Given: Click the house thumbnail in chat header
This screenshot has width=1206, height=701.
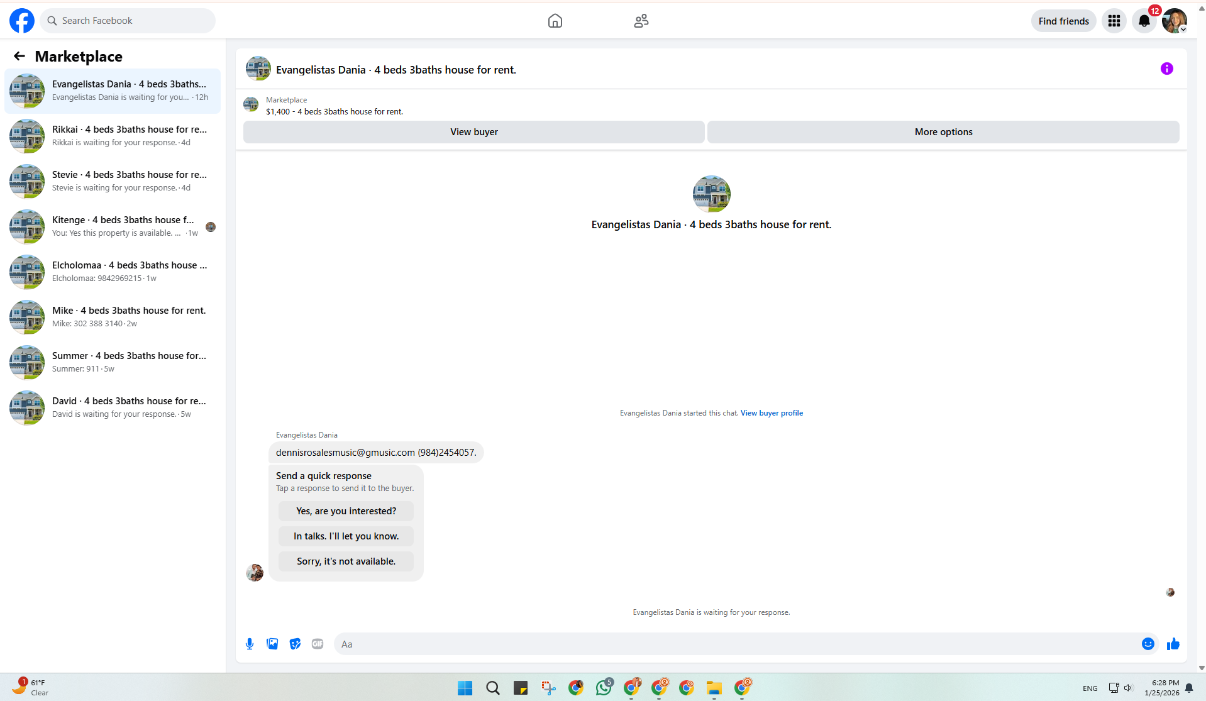Looking at the screenshot, I should (258, 69).
